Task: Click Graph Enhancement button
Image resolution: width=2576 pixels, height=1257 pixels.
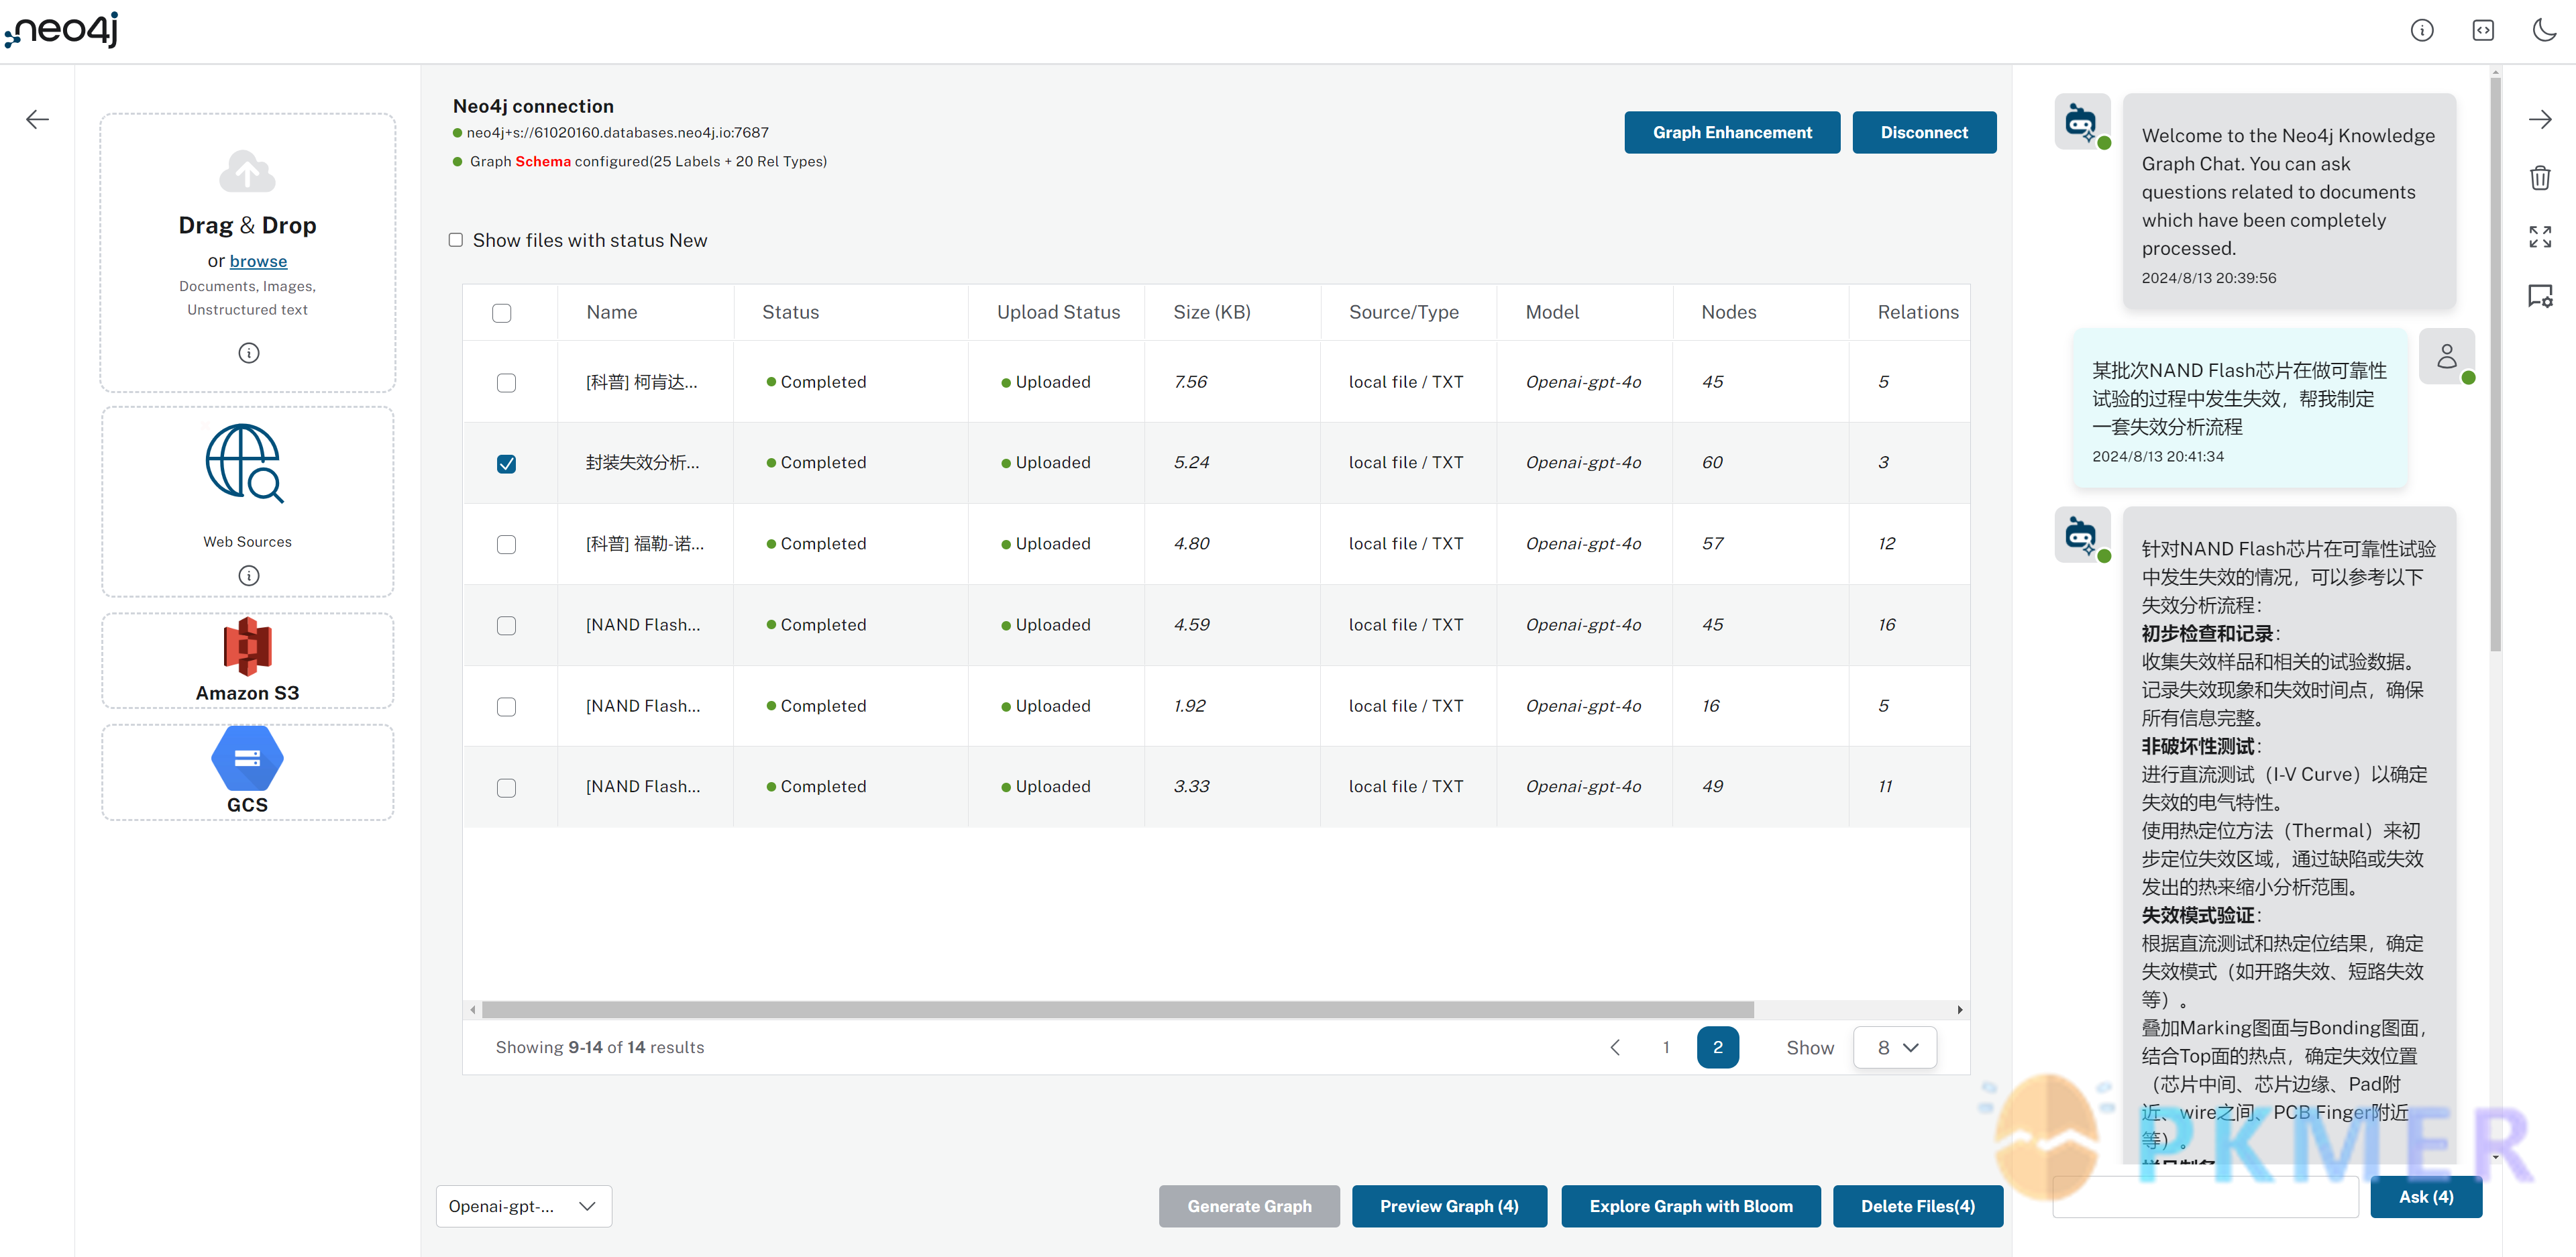Action: coord(1732,132)
